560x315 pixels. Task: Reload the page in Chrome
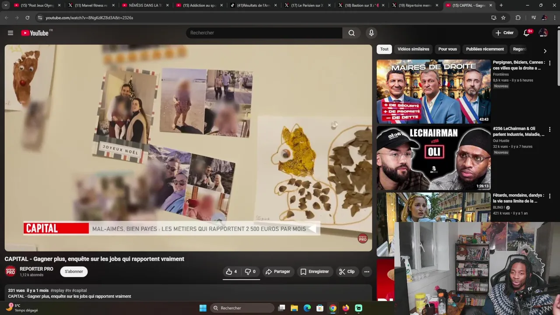coord(27,17)
